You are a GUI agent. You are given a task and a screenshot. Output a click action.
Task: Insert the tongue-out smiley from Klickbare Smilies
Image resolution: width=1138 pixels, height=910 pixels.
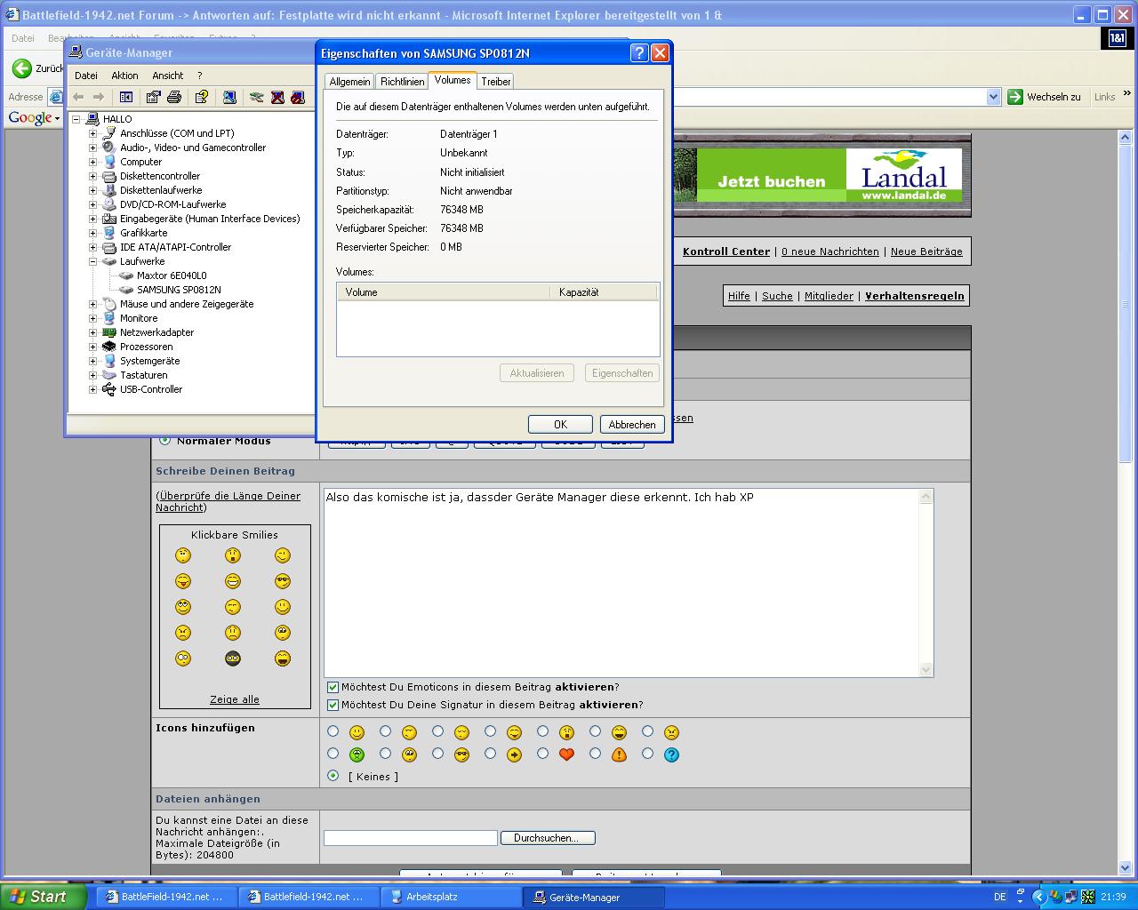pos(183,581)
